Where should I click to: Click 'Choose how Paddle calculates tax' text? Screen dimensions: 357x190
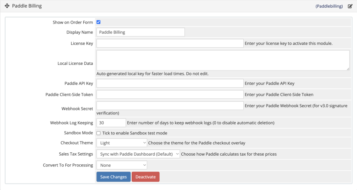coord(229,154)
